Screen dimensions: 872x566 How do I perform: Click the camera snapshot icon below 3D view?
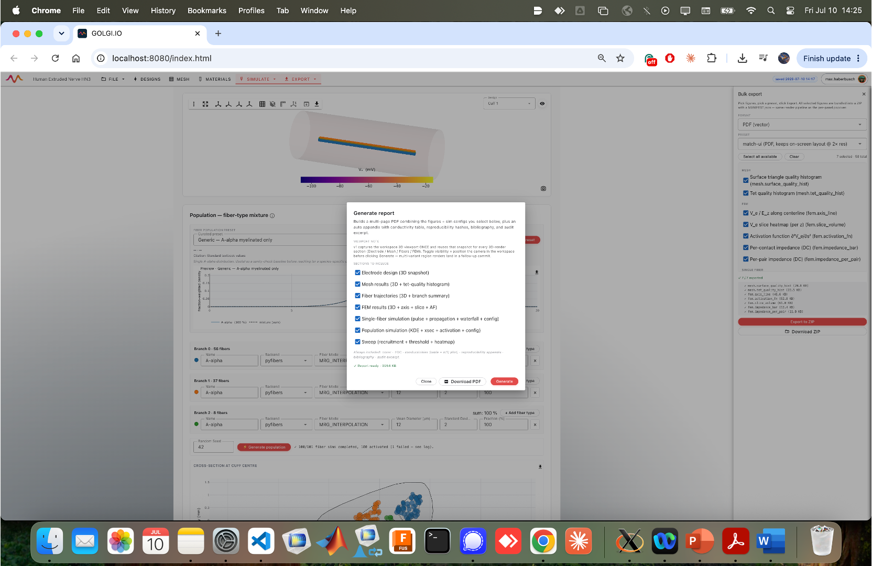tap(543, 188)
